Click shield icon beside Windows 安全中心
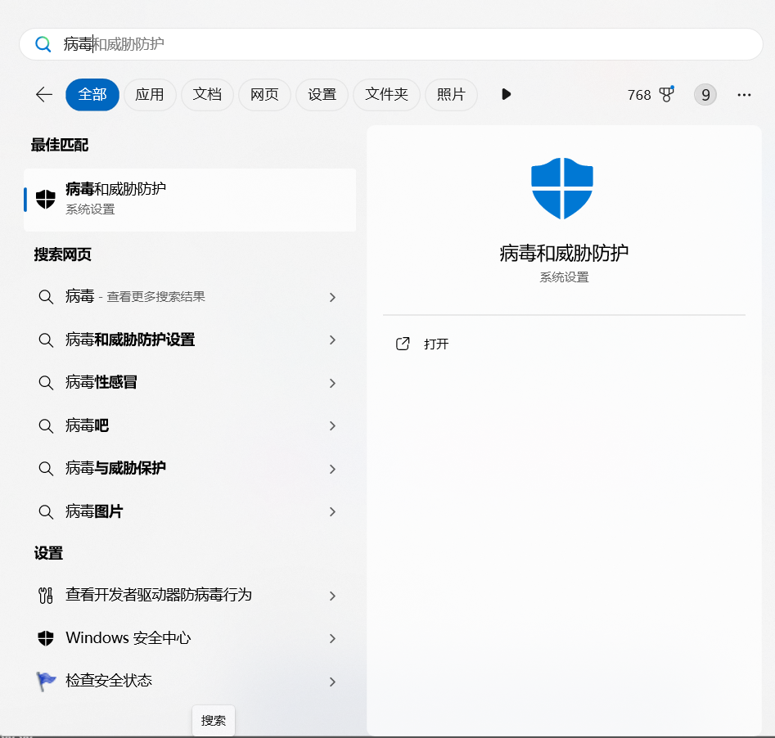Image resolution: width=775 pixels, height=738 pixels. pyautogui.click(x=46, y=638)
